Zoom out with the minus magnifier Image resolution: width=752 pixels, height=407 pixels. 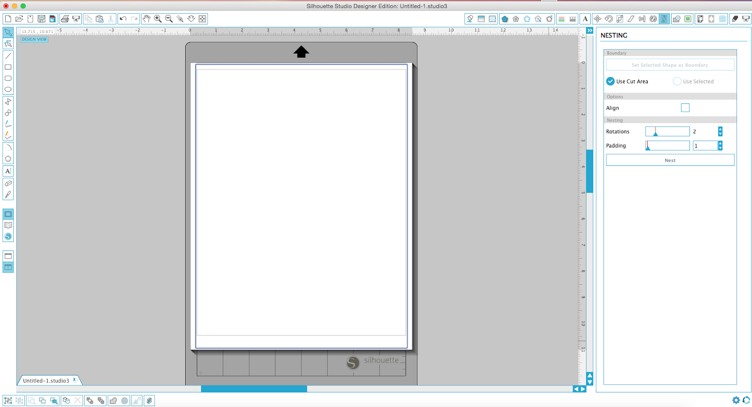pyautogui.click(x=169, y=19)
